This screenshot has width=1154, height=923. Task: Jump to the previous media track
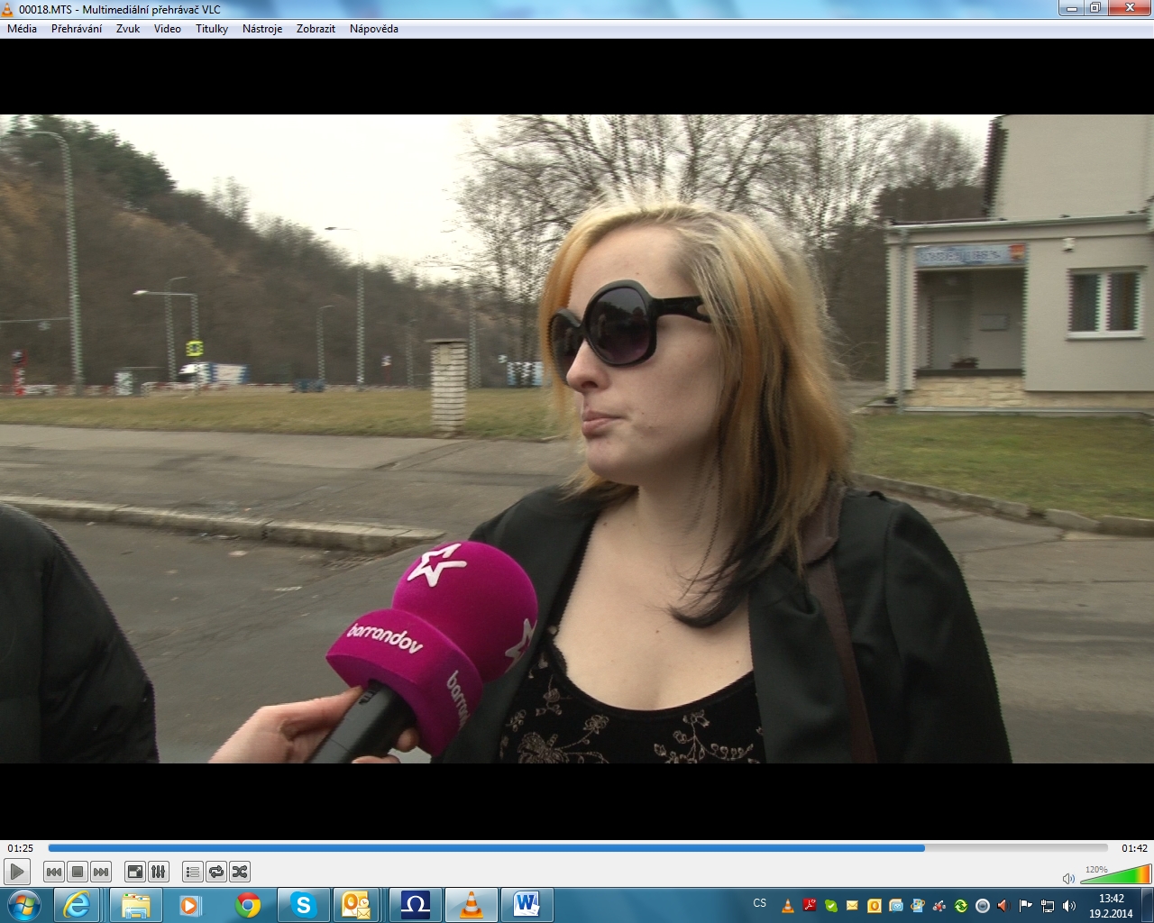[x=54, y=872]
